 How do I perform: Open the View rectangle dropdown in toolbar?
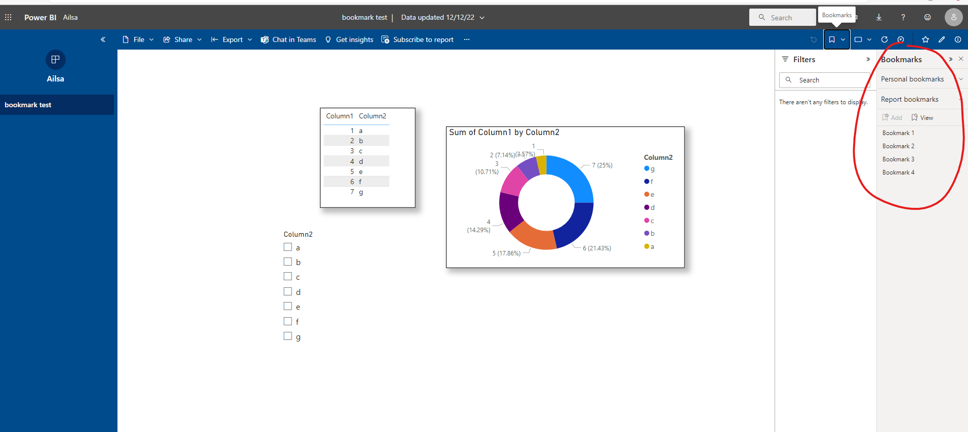[863, 39]
